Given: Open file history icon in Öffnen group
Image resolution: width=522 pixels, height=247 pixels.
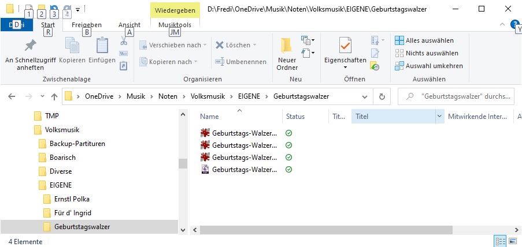Looking at the screenshot, I should pos(375,66).
